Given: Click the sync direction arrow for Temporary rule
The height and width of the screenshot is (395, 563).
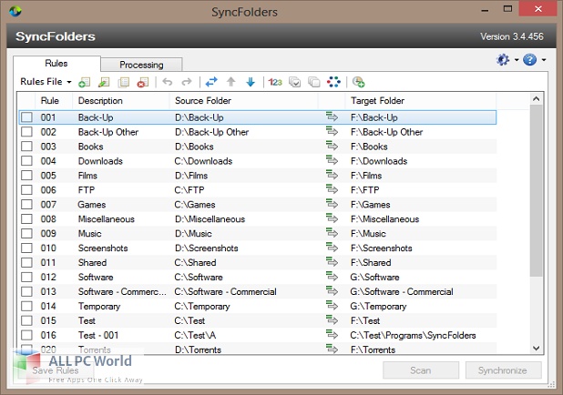Looking at the screenshot, I should [333, 306].
